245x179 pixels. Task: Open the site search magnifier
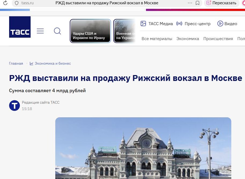[x=57, y=31]
